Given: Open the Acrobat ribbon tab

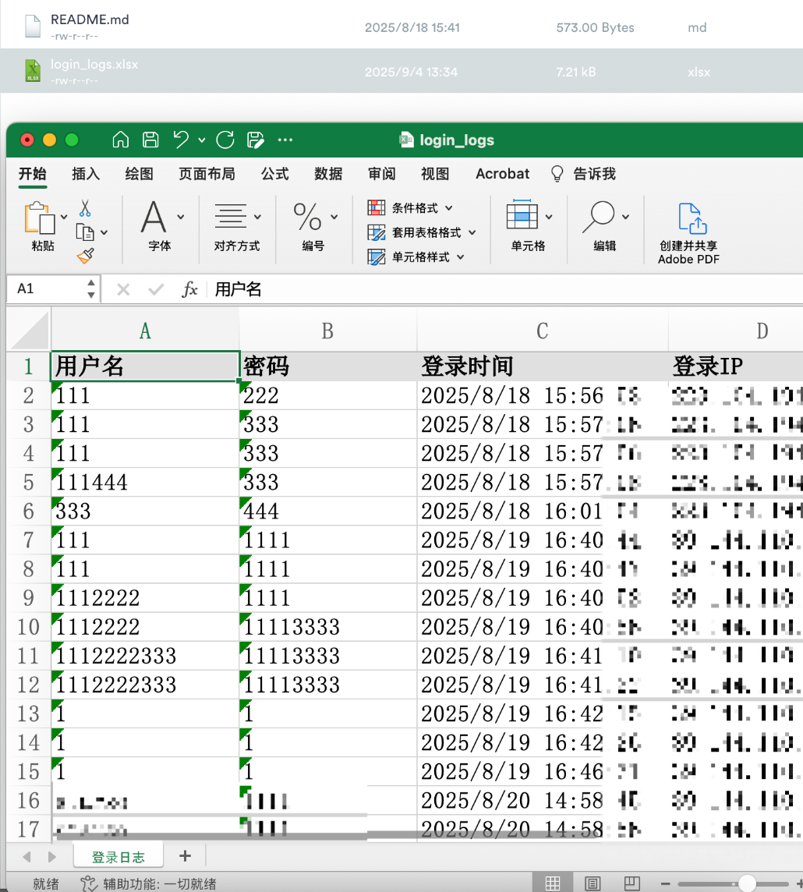Looking at the screenshot, I should coord(501,174).
